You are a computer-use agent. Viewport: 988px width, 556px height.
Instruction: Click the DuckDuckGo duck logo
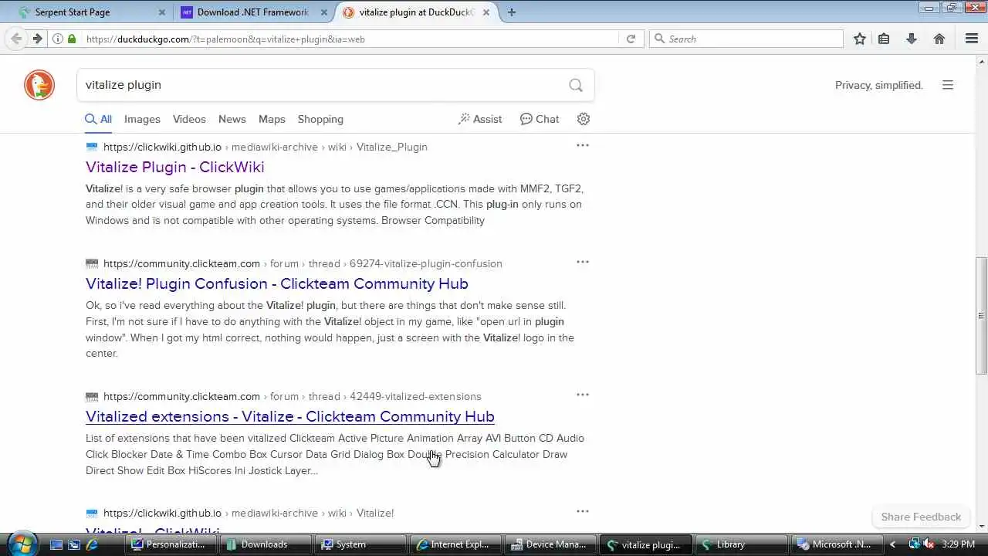tap(39, 85)
